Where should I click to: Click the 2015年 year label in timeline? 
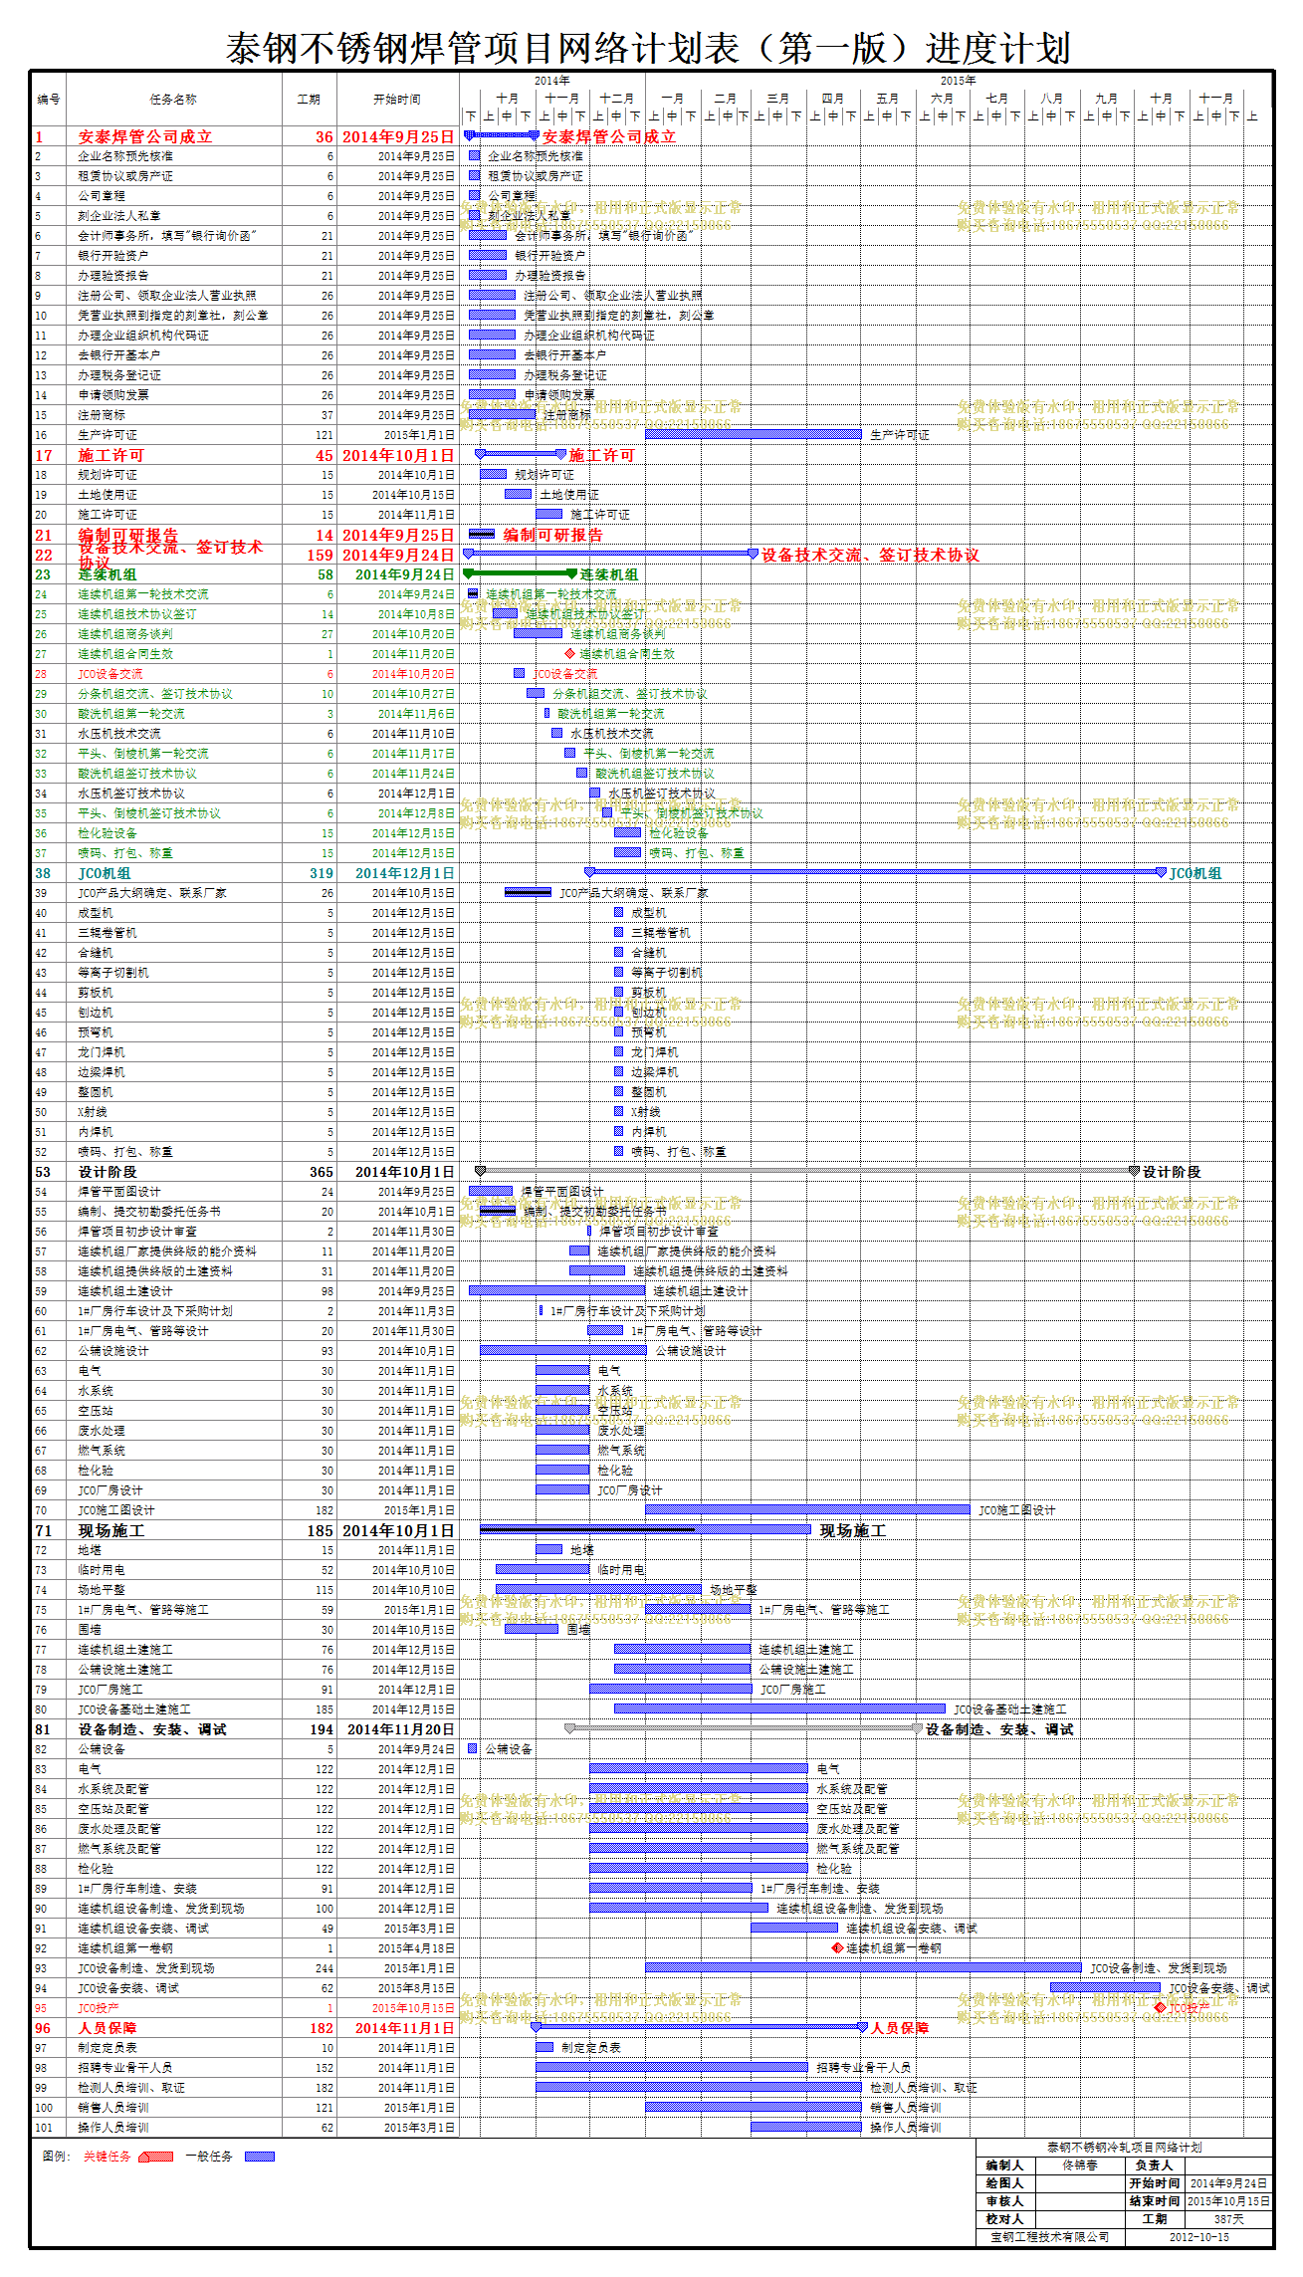coord(958,81)
